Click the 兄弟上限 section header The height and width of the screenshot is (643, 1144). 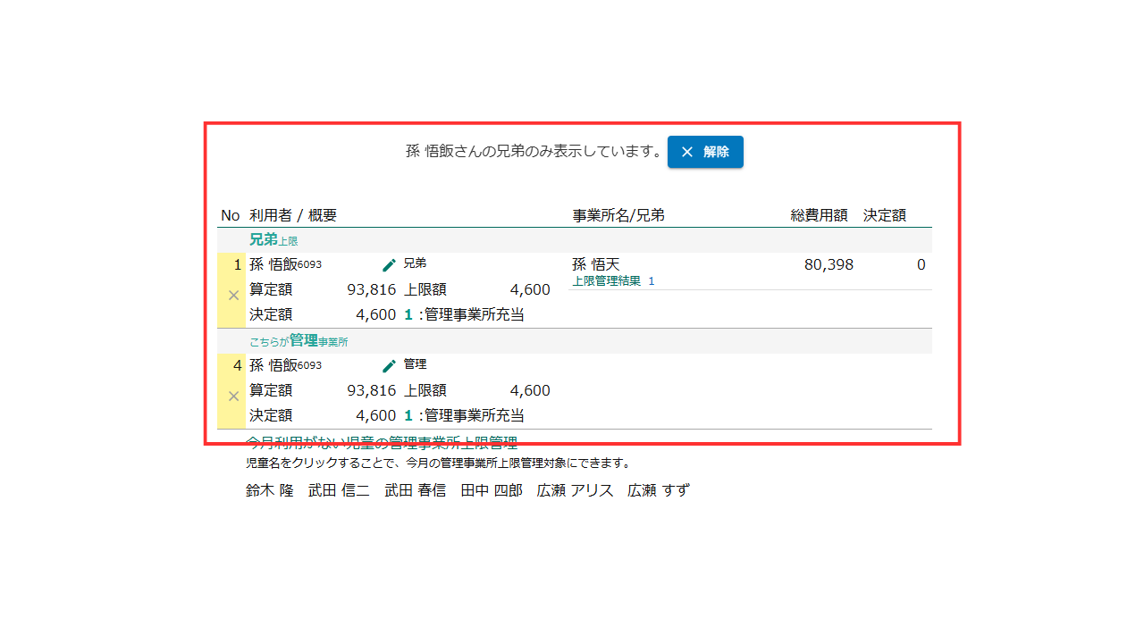tap(273, 240)
